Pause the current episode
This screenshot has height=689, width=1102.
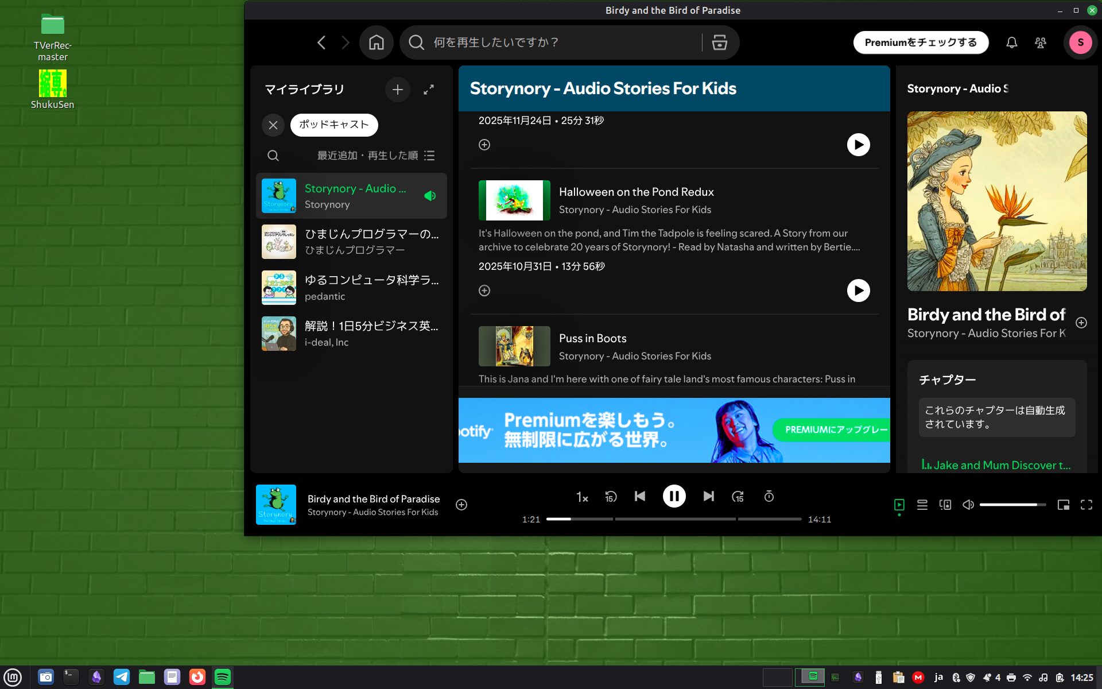pyautogui.click(x=674, y=496)
